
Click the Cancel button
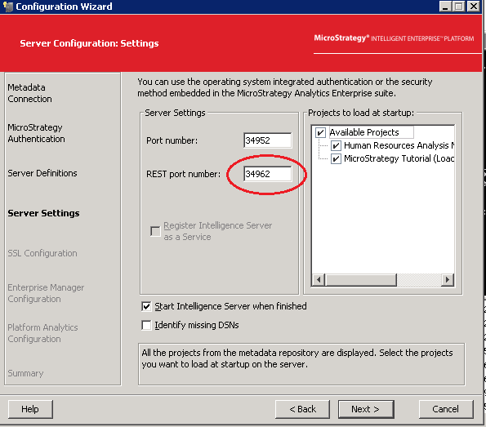[x=446, y=409]
